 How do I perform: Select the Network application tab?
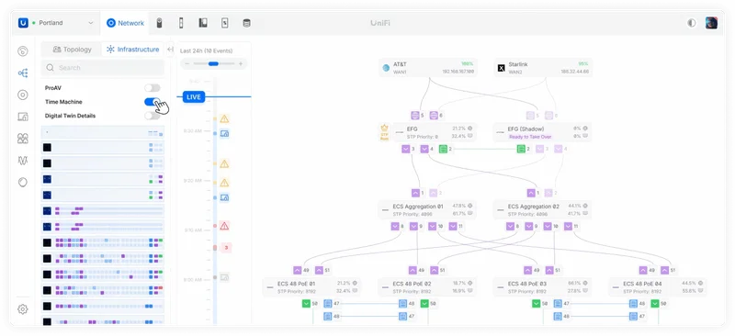click(125, 23)
